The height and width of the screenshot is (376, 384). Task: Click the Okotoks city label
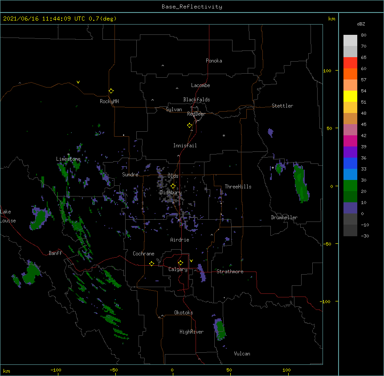tap(184, 313)
